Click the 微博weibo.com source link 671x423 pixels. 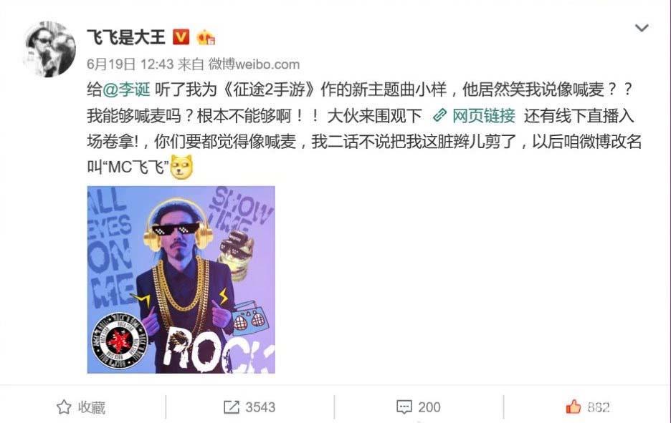click(x=254, y=64)
